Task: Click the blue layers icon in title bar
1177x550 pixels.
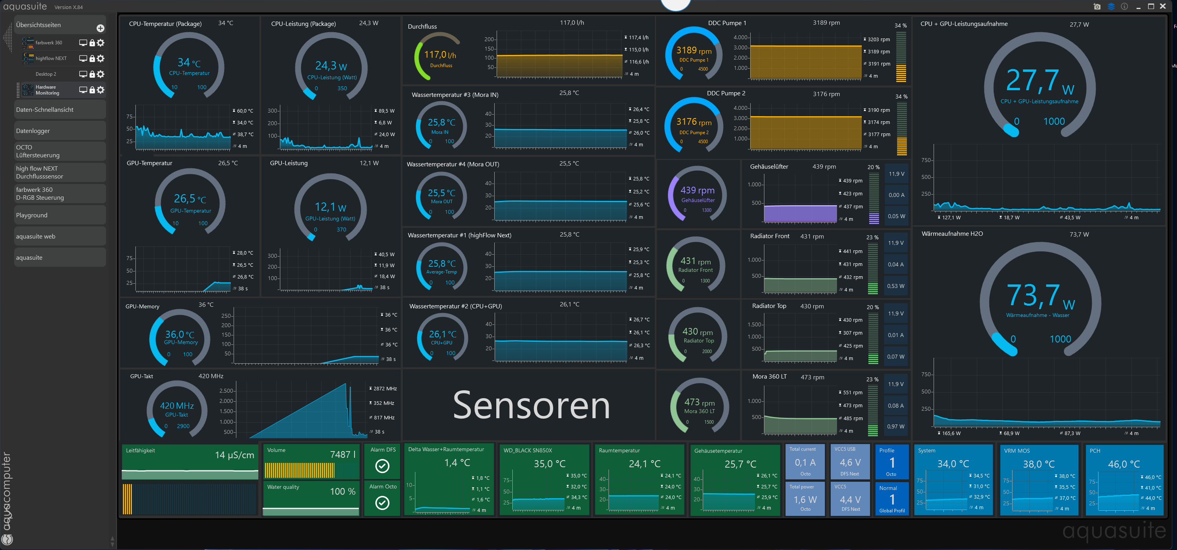Action: pyautogui.click(x=1111, y=6)
